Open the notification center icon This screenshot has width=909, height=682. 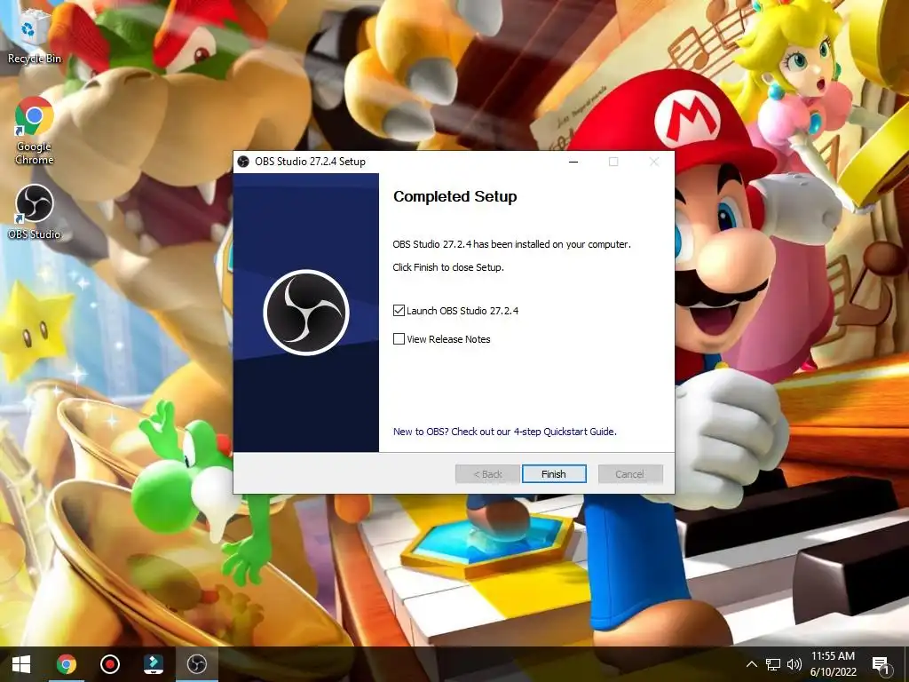click(x=881, y=664)
